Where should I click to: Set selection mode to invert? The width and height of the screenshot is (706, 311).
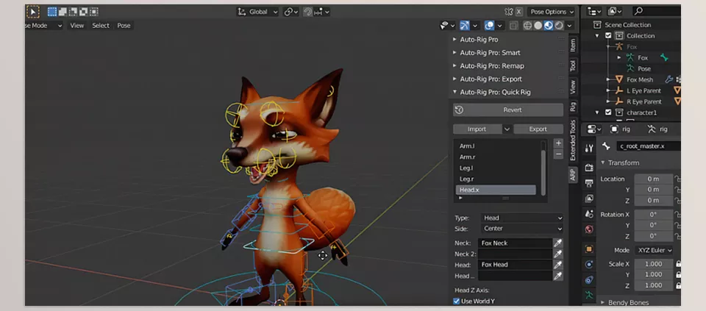(x=83, y=12)
